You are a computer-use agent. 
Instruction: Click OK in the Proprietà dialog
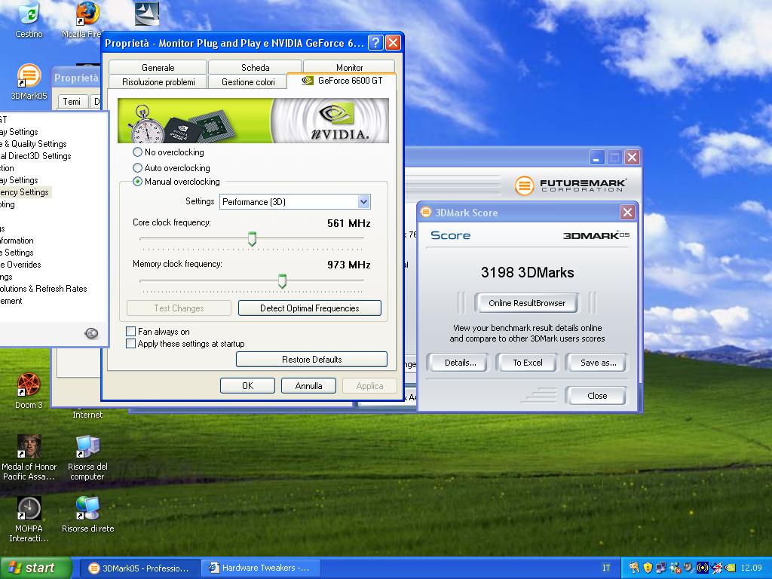[247, 386]
